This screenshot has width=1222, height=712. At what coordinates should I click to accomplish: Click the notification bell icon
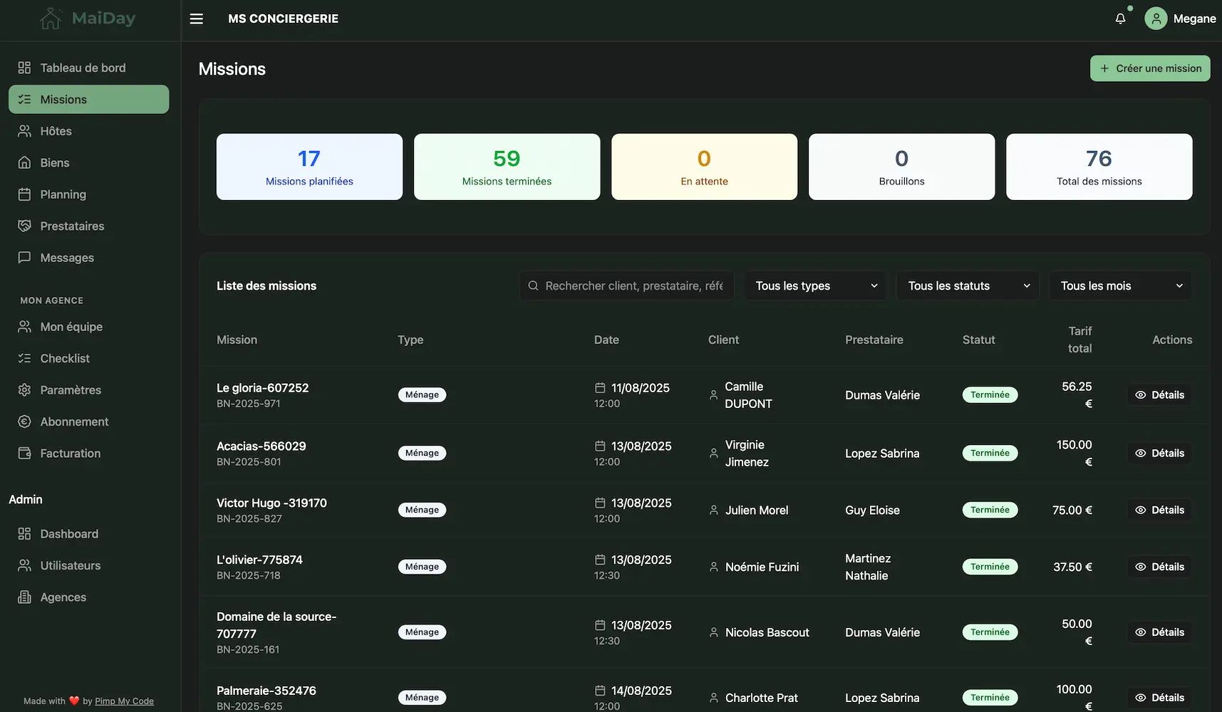click(x=1120, y=19)
